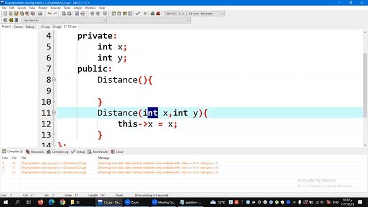Click the Undo arrow icon

click(x=49, y=14)
